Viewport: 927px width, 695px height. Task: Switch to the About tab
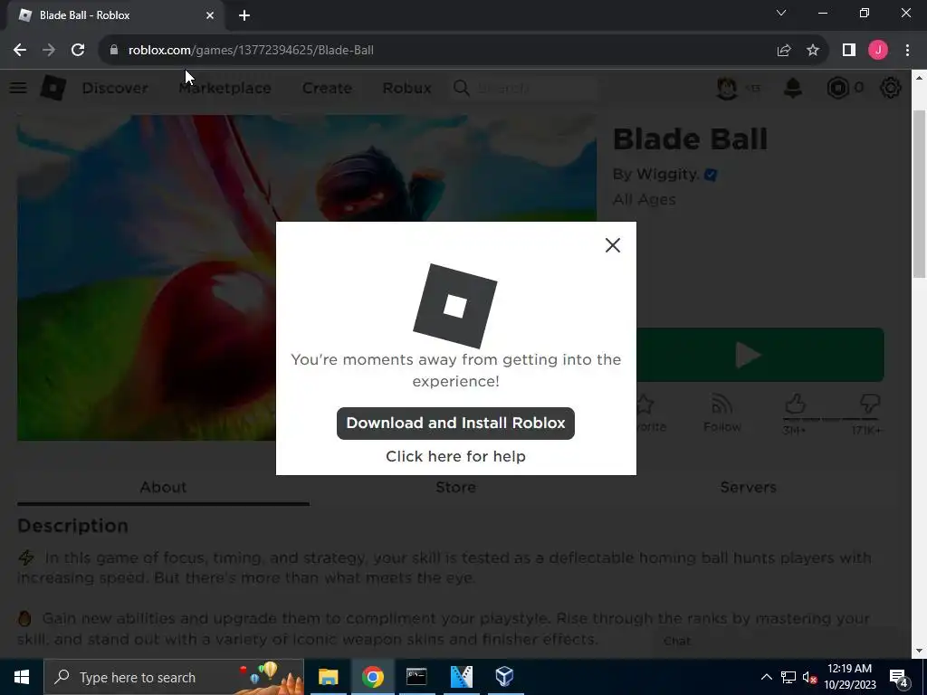tap(163, 488)
